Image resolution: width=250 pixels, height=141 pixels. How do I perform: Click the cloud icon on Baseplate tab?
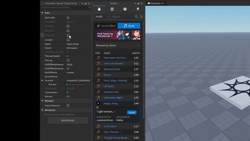tap(149, 3)
